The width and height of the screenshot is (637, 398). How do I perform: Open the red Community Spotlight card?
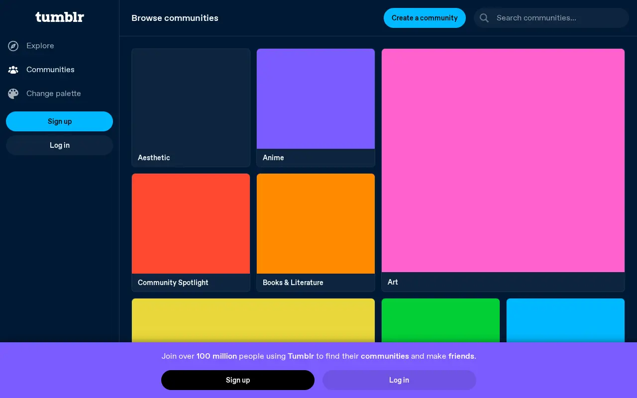(x=191, y=232)
